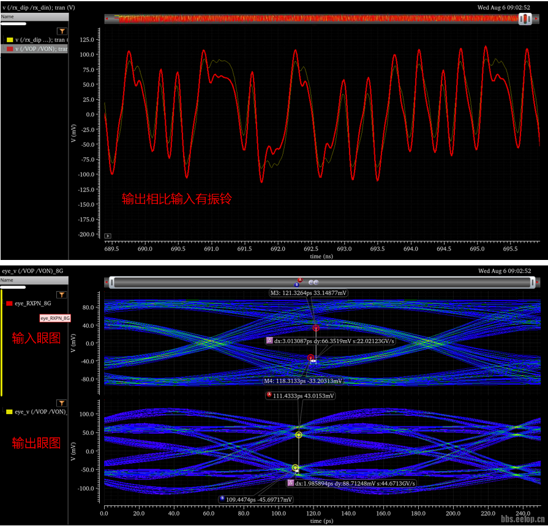Select the red marker A on the eye diagram zoom bar
The height and width of the screenshot is (526, 548).
tap(299, 280)
